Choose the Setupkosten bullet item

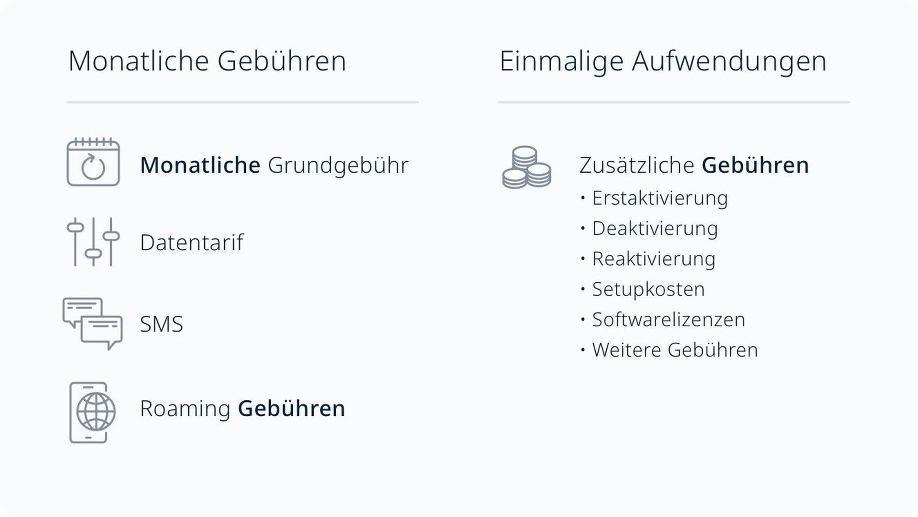point(648,289)
